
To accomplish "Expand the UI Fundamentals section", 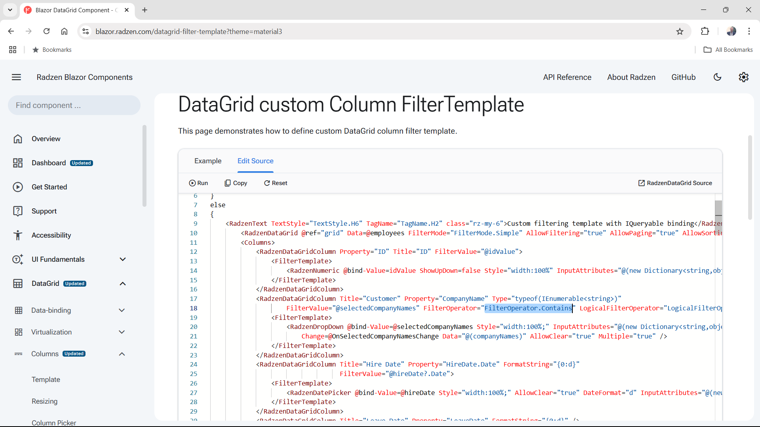I will point(122,259).
